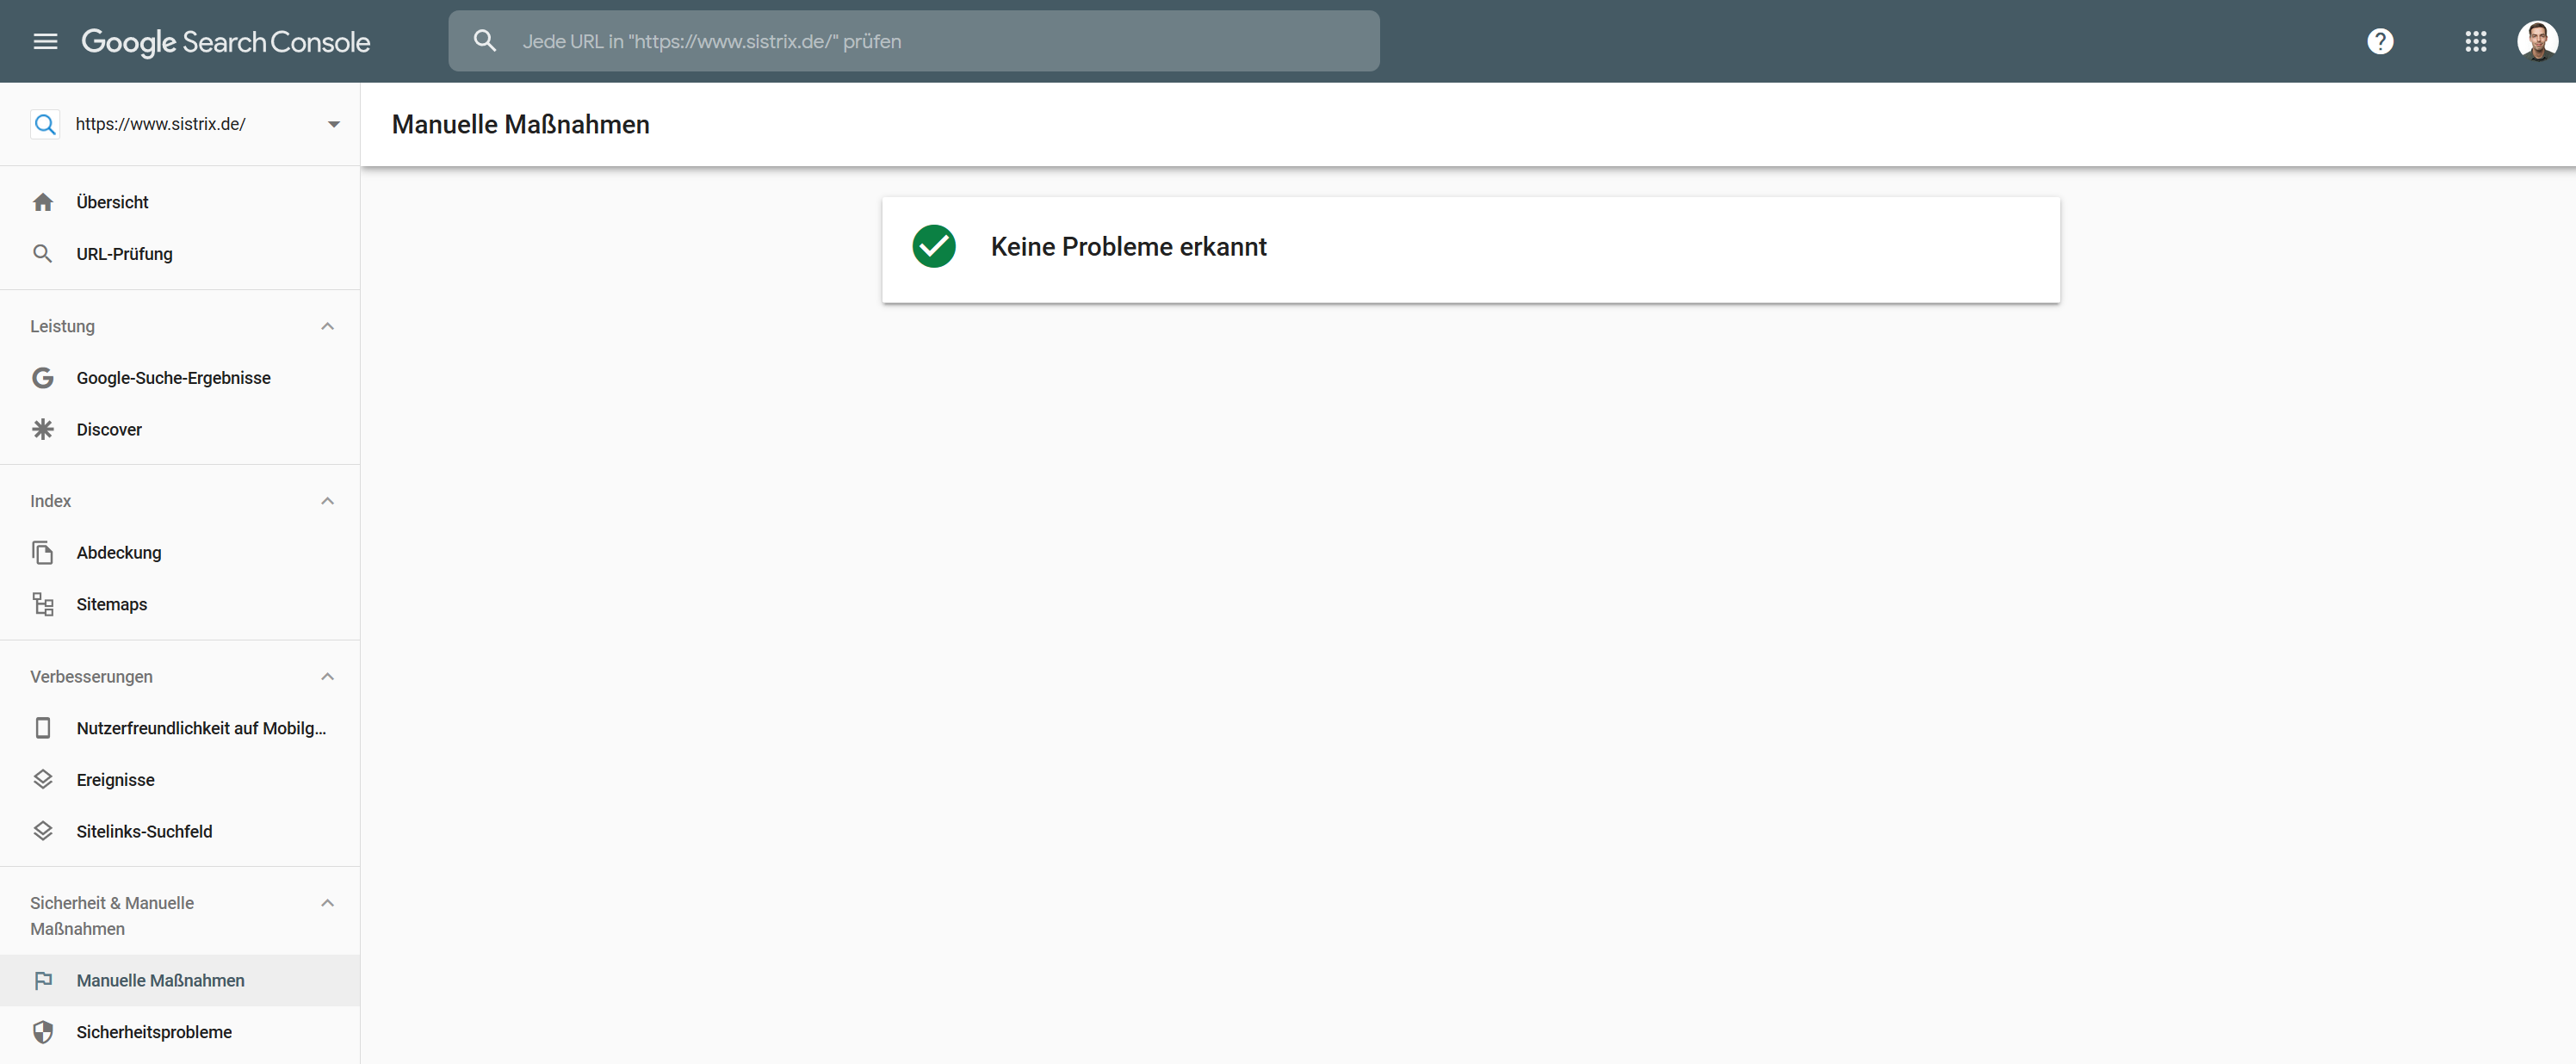Collapse the Leistung section
The width and height of the screenshot is (2576, 1064).
coord(327,326)
